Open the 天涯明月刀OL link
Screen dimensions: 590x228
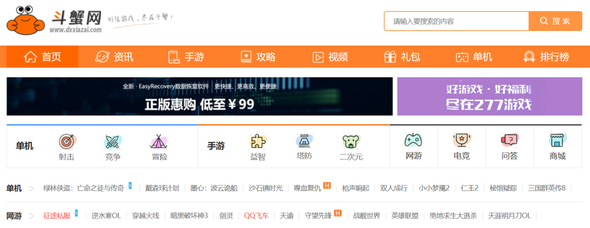510,216
